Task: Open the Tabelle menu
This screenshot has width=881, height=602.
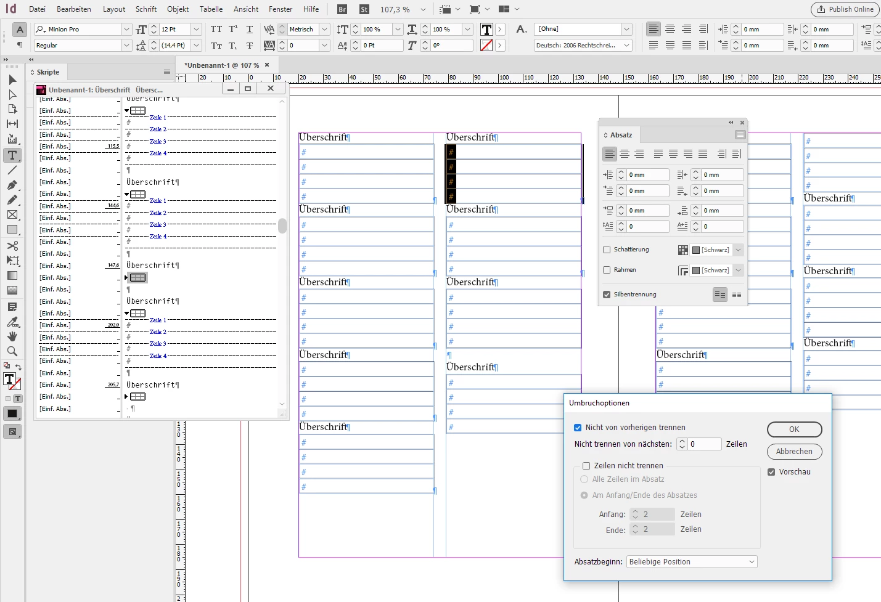Action: [x=211, y=9]
